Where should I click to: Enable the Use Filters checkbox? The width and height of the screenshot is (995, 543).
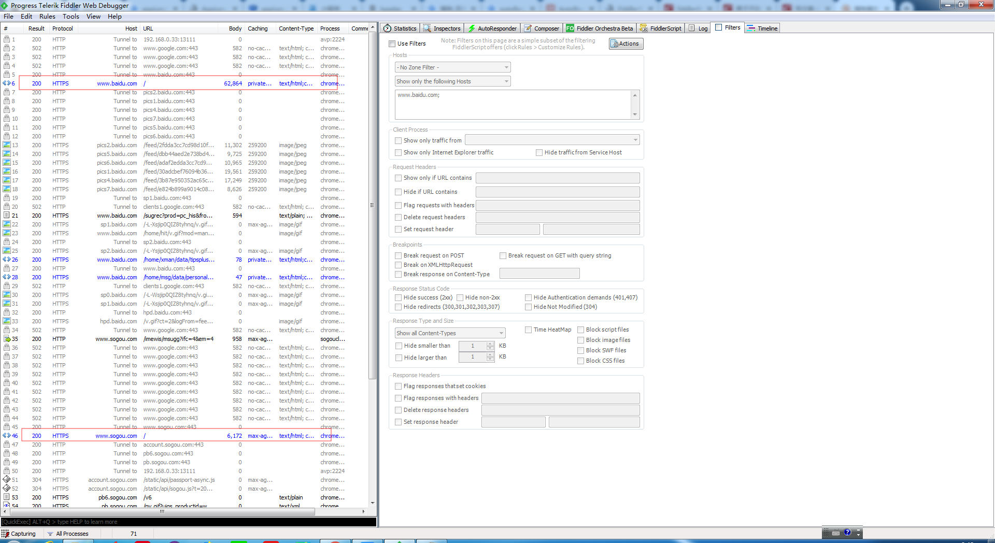[392, 44]
